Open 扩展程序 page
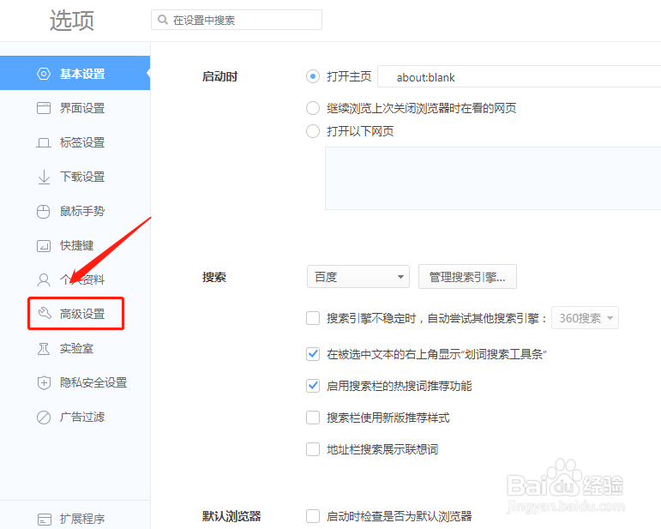Screen dimensions: 661x529 pos(75,519)
